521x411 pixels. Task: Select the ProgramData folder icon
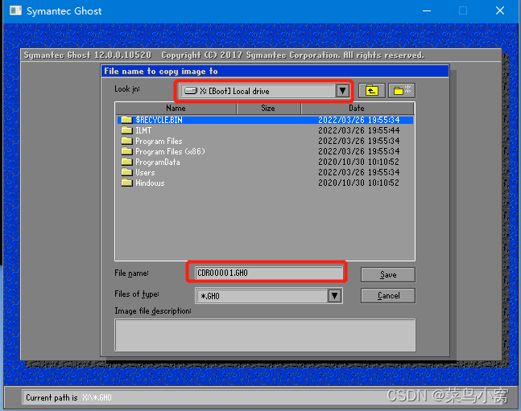[126, 162]
